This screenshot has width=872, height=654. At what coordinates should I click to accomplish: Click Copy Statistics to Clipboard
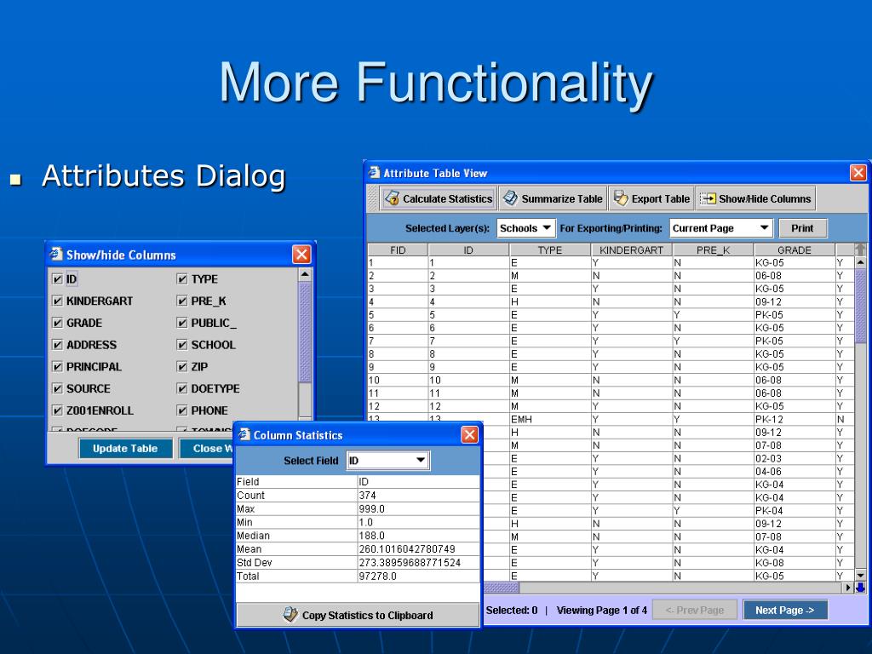click(358, 615)
